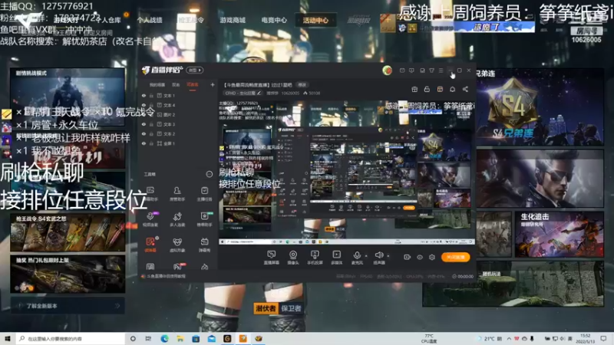
Task: Open the 视频连麦 toolbox tool
Action: coord(150,219)
